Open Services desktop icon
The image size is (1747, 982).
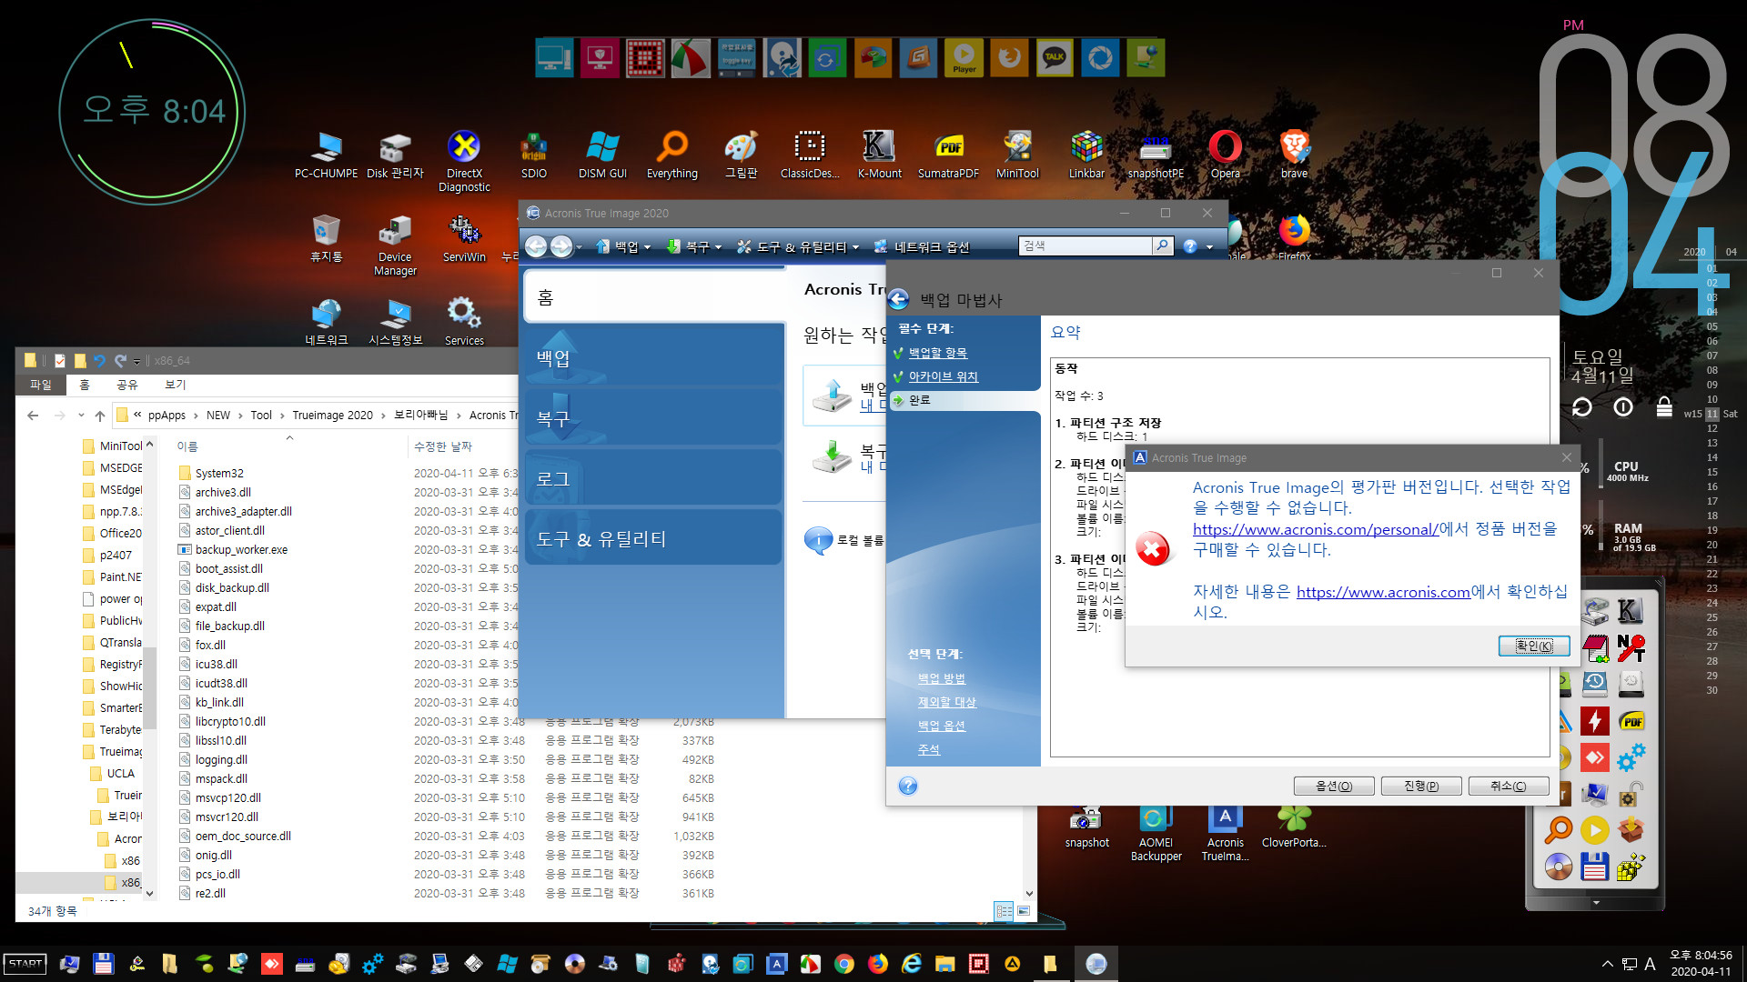(x=464, y=321)
